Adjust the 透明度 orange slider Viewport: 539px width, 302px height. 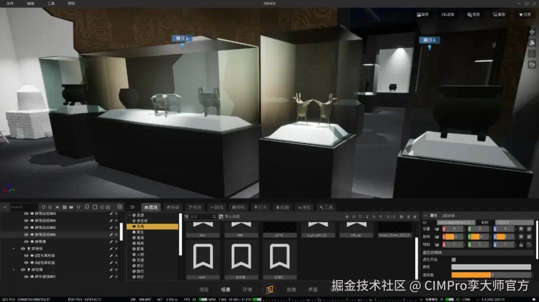pyautogui.click(x=491, y=275)
